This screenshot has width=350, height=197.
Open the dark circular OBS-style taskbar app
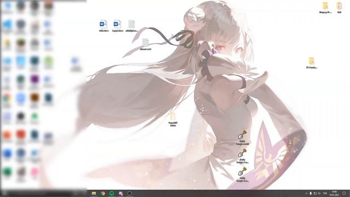coord(130,193)
